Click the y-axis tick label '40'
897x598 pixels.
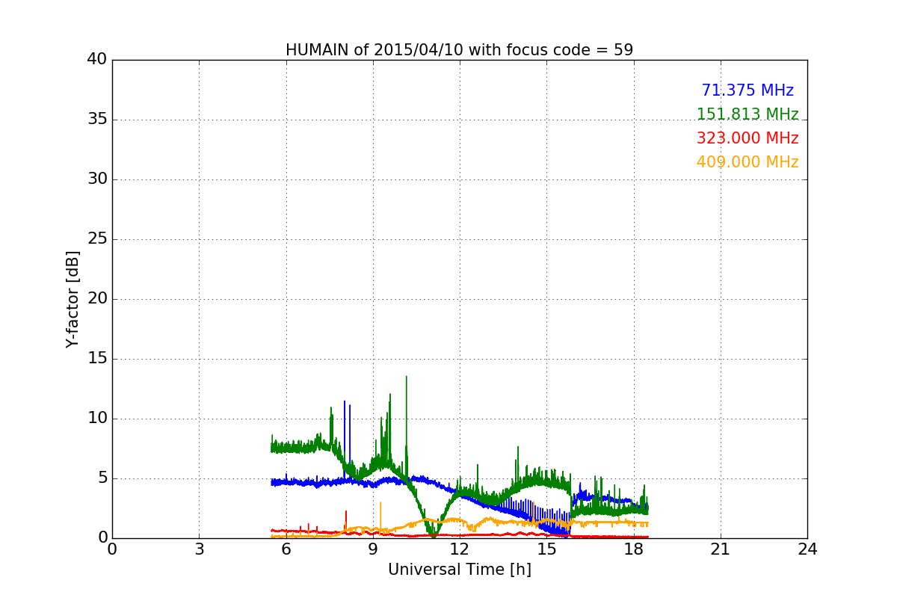(97, 60)
